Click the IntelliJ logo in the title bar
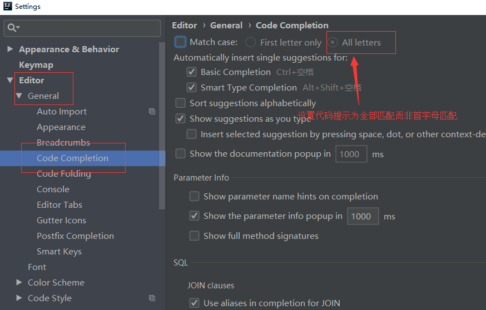 coord(7,7)
